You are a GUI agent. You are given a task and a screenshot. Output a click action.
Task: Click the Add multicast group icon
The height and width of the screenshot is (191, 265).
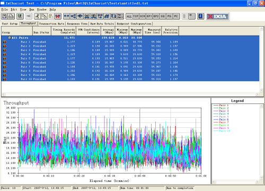pyautogui.click(x=73, y=16)
